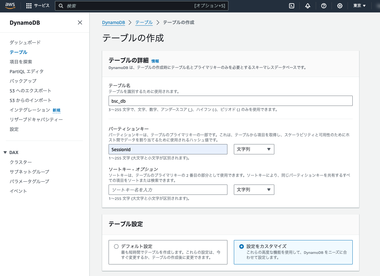Click the テーブル名 field containing bsc_db
The height and width of the screenshot is (276, 380).
pyautogui.click(x=230, y=100)
